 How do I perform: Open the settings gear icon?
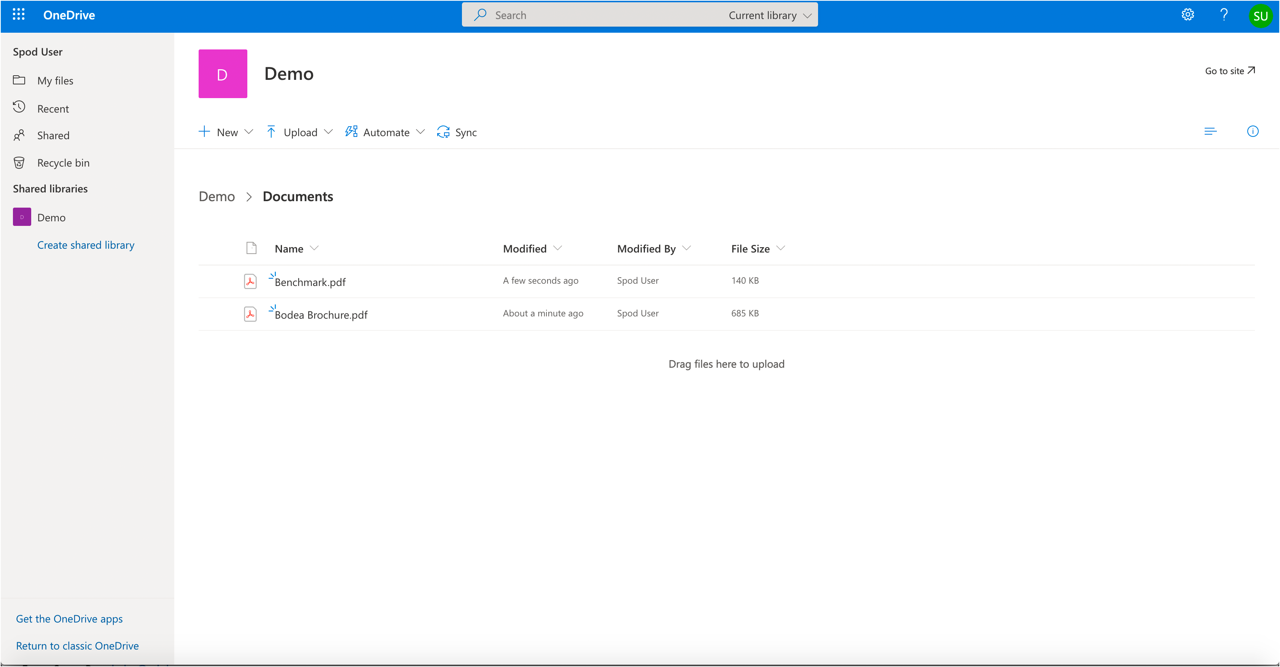[1188, 15]
